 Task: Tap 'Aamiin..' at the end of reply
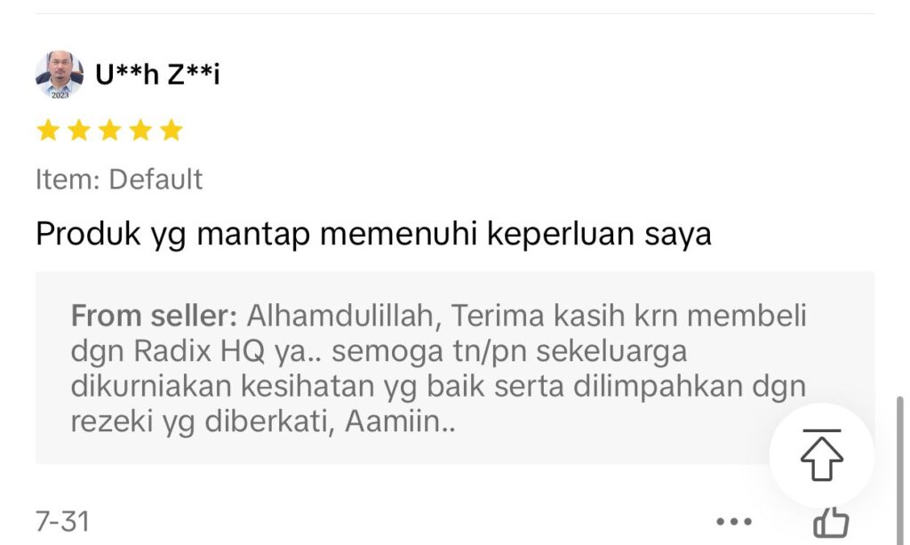click(400, 421)
